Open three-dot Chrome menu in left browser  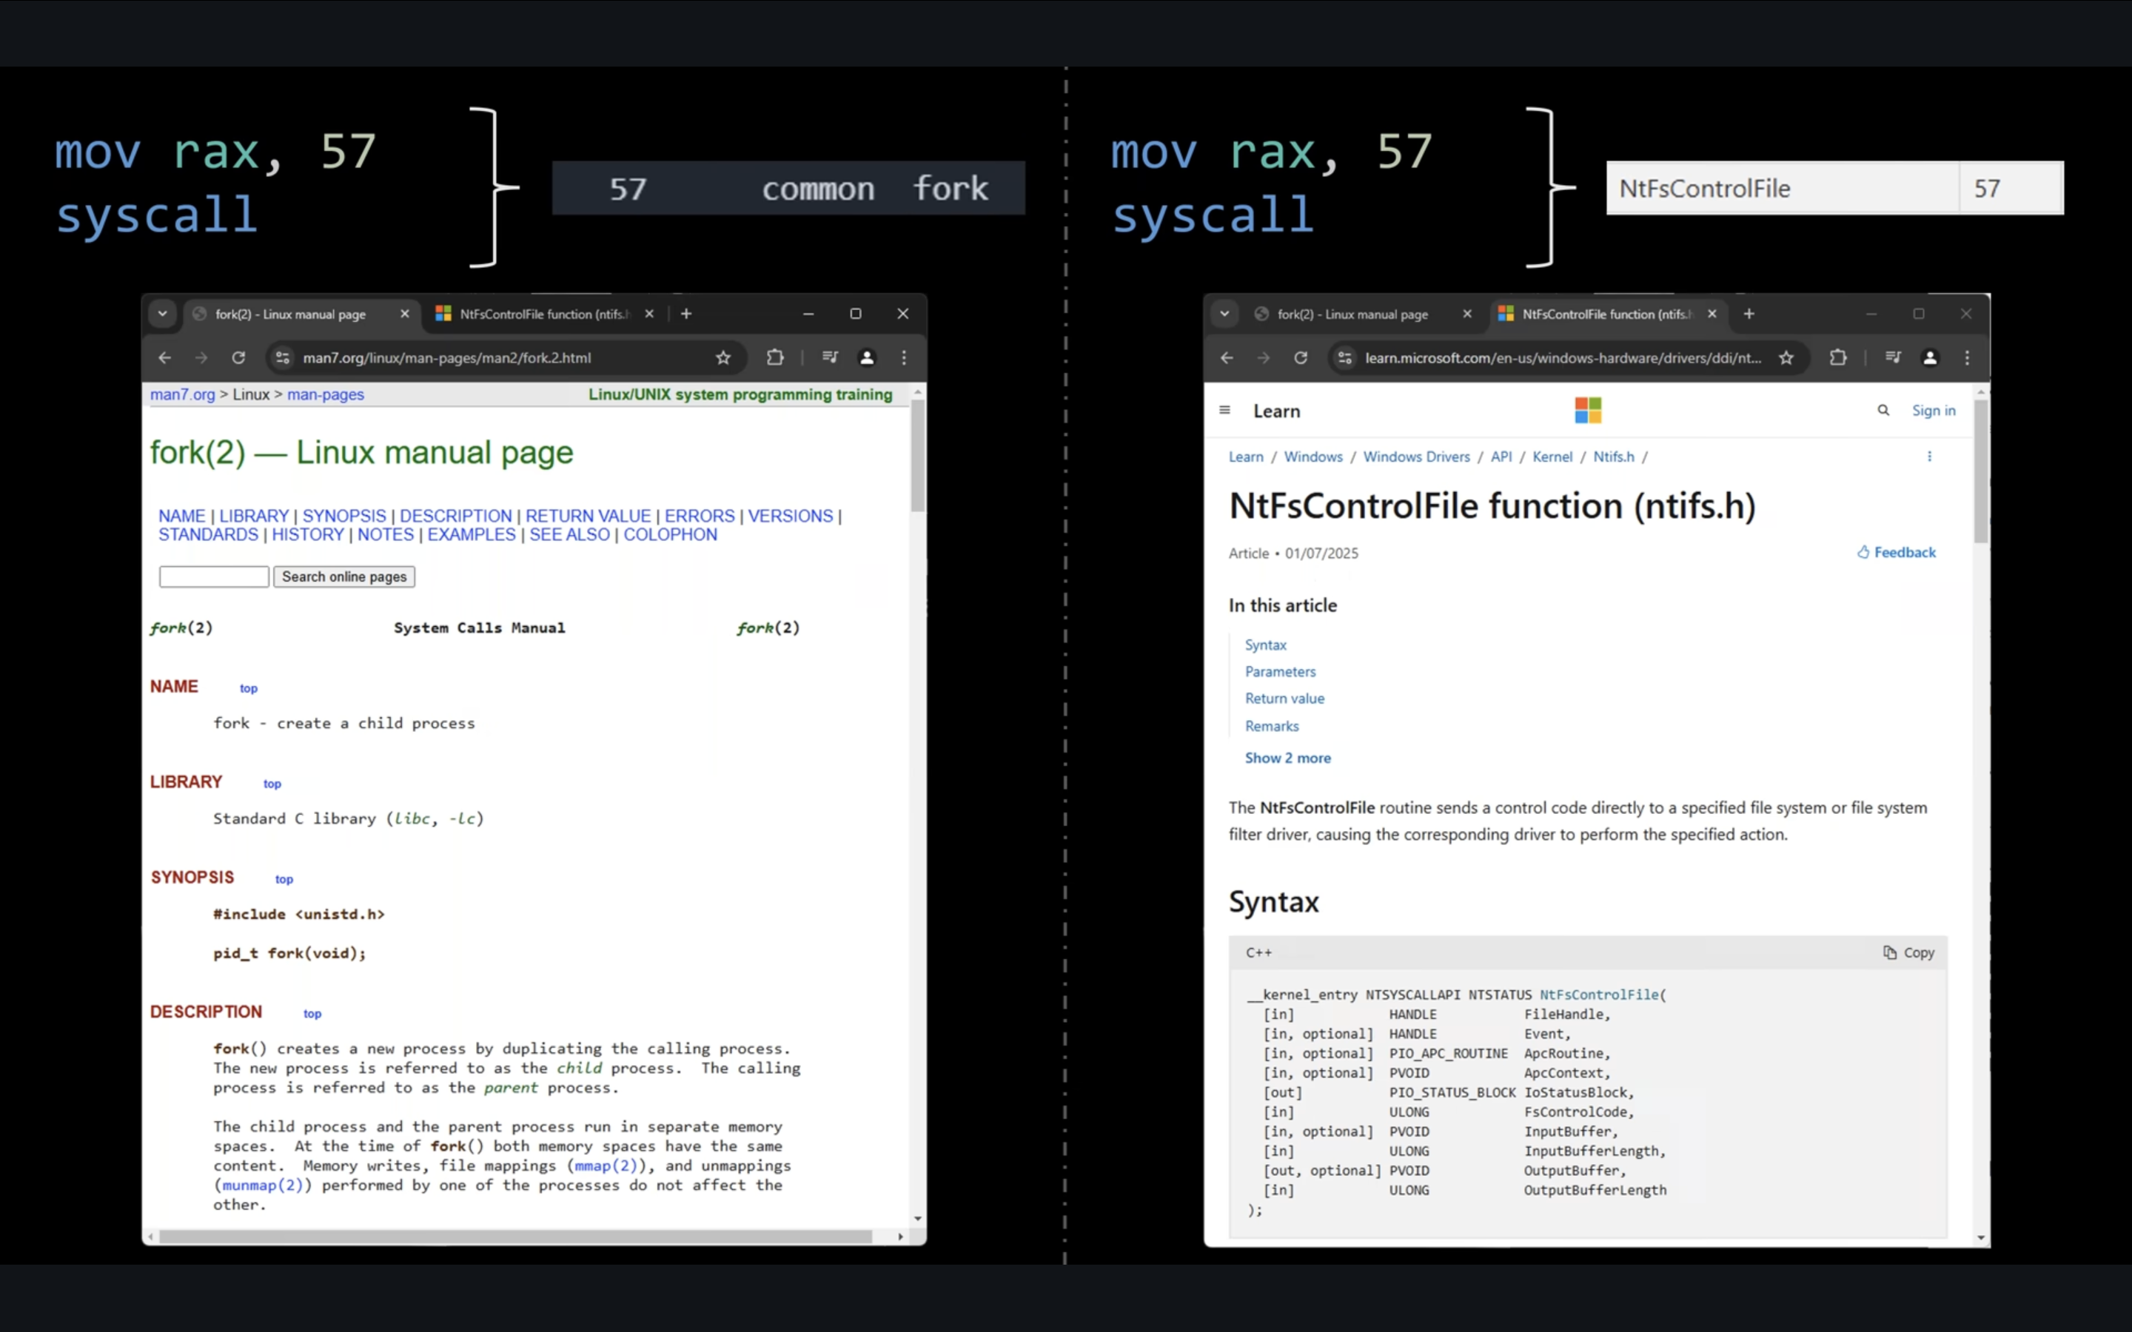904,357
